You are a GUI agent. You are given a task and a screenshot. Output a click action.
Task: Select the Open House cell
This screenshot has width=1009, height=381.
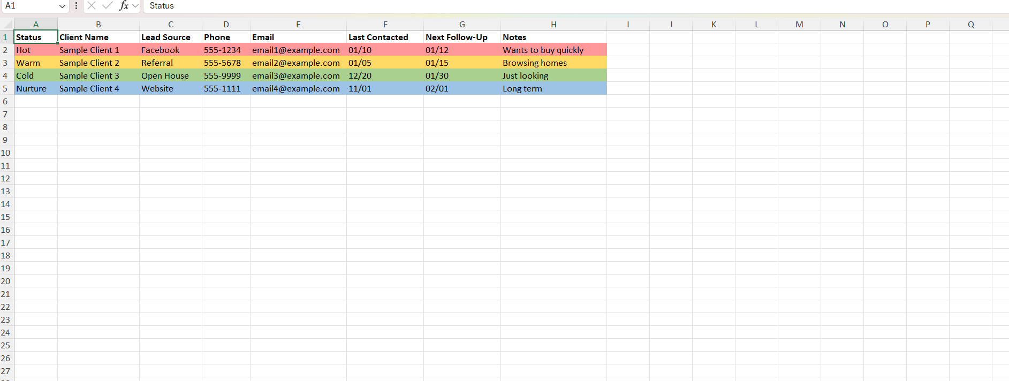[171, 75]
